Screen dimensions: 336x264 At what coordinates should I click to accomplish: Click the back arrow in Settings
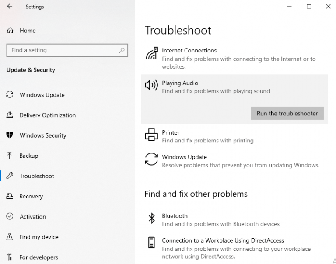click(x=10, y=7)
